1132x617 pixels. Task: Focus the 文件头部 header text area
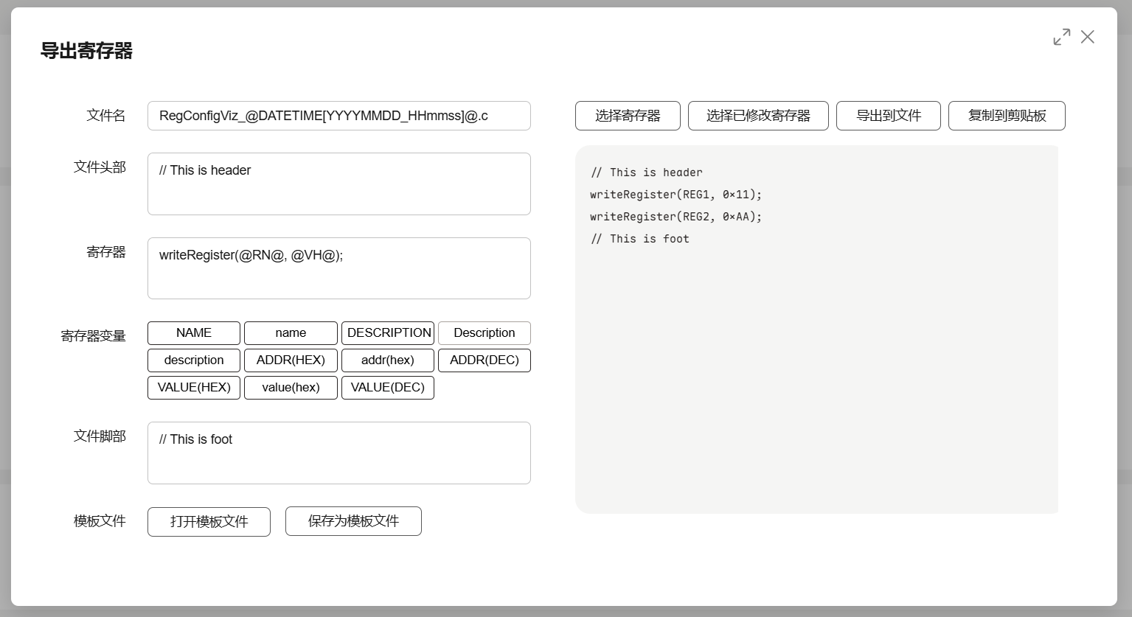click(338, 184)
